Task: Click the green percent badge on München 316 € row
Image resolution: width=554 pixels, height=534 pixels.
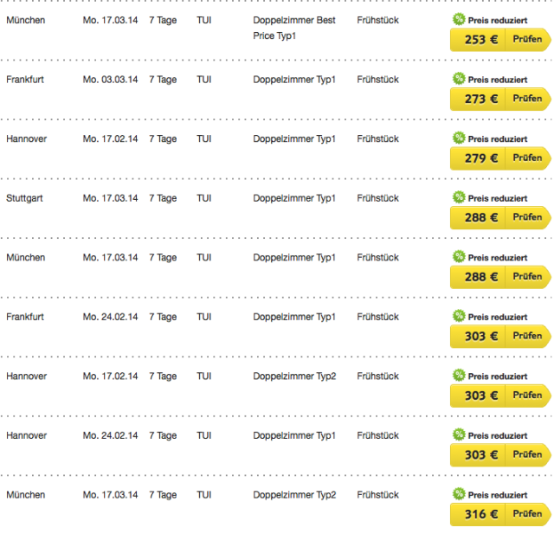Action: point(459,493)
